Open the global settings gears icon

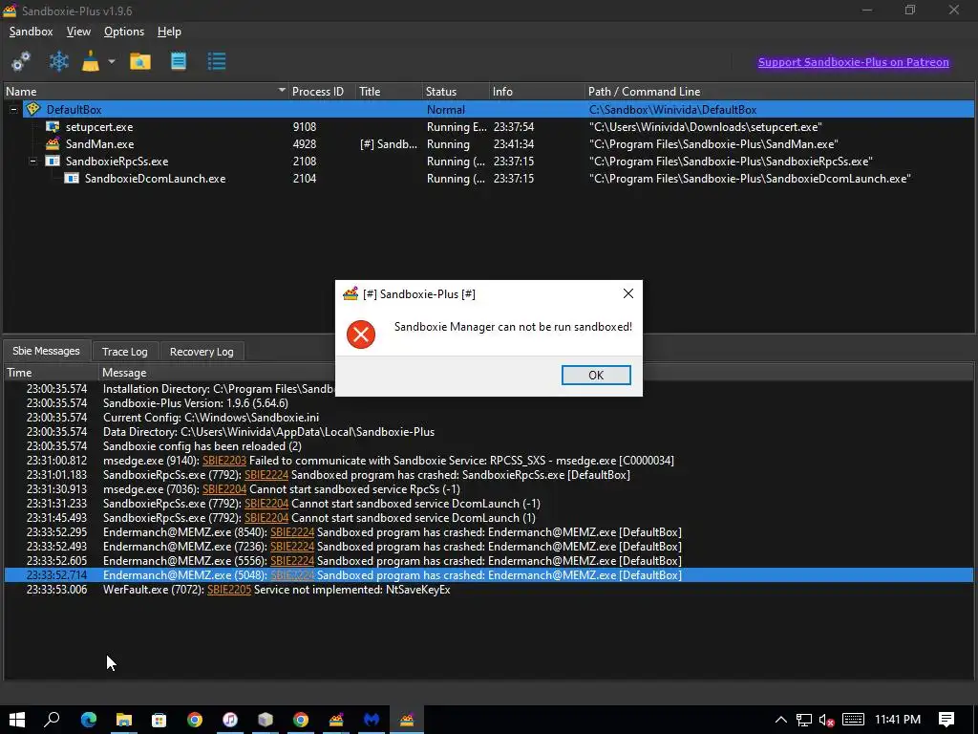coord(21,61)
